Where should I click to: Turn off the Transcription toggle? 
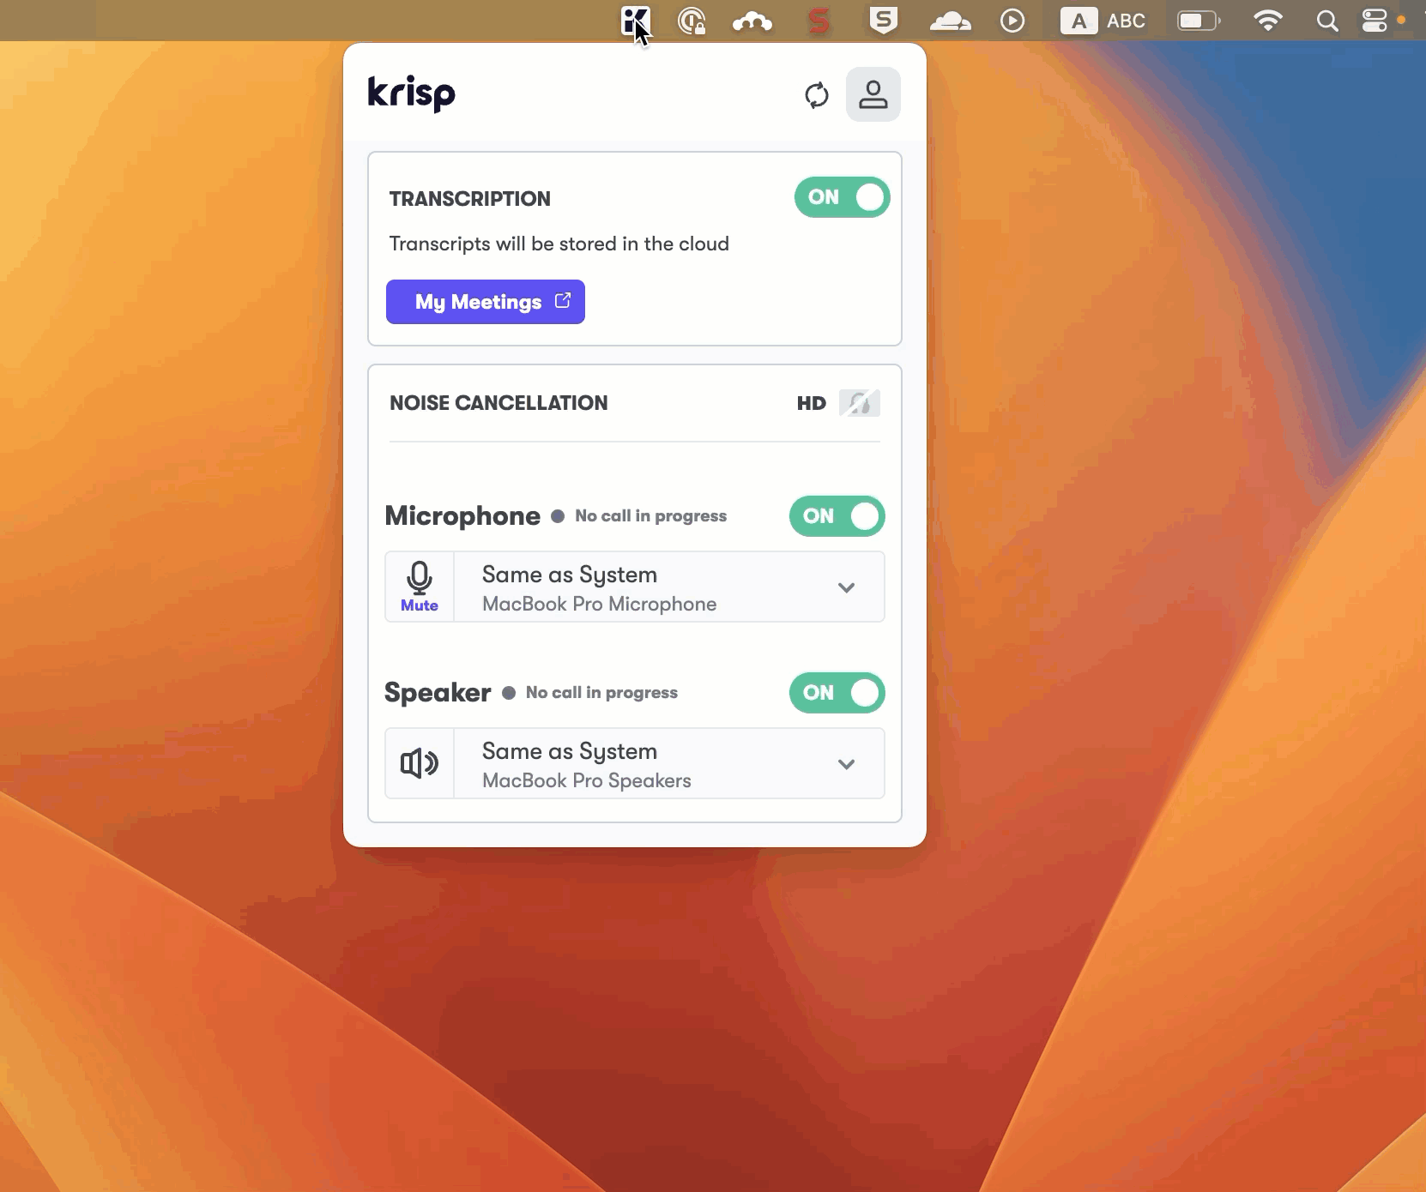click(843, 197)
